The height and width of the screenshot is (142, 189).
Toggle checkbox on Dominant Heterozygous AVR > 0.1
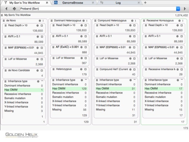(x=86, y=36)
